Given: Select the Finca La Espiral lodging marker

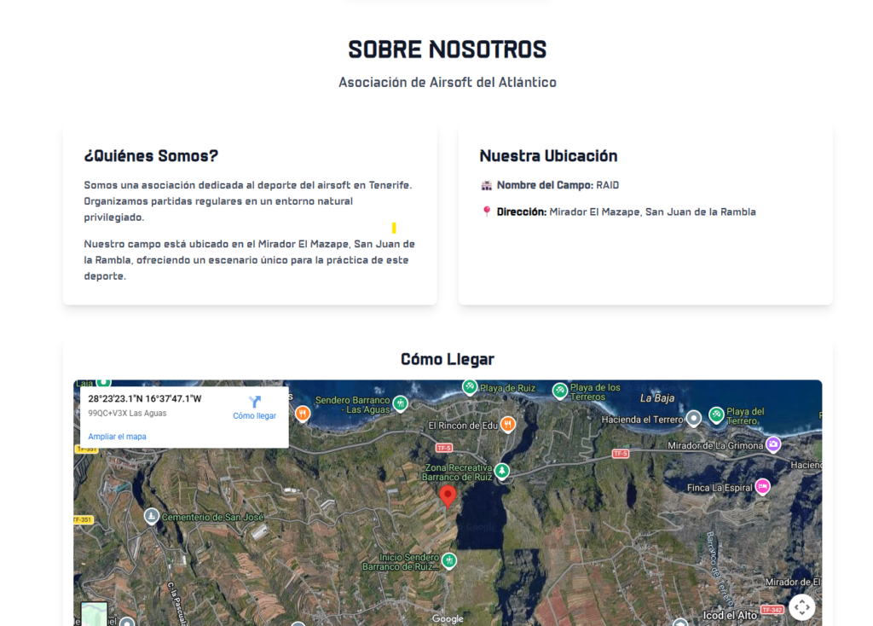Looking at the screenshot, I should click(x=762, y=487).
